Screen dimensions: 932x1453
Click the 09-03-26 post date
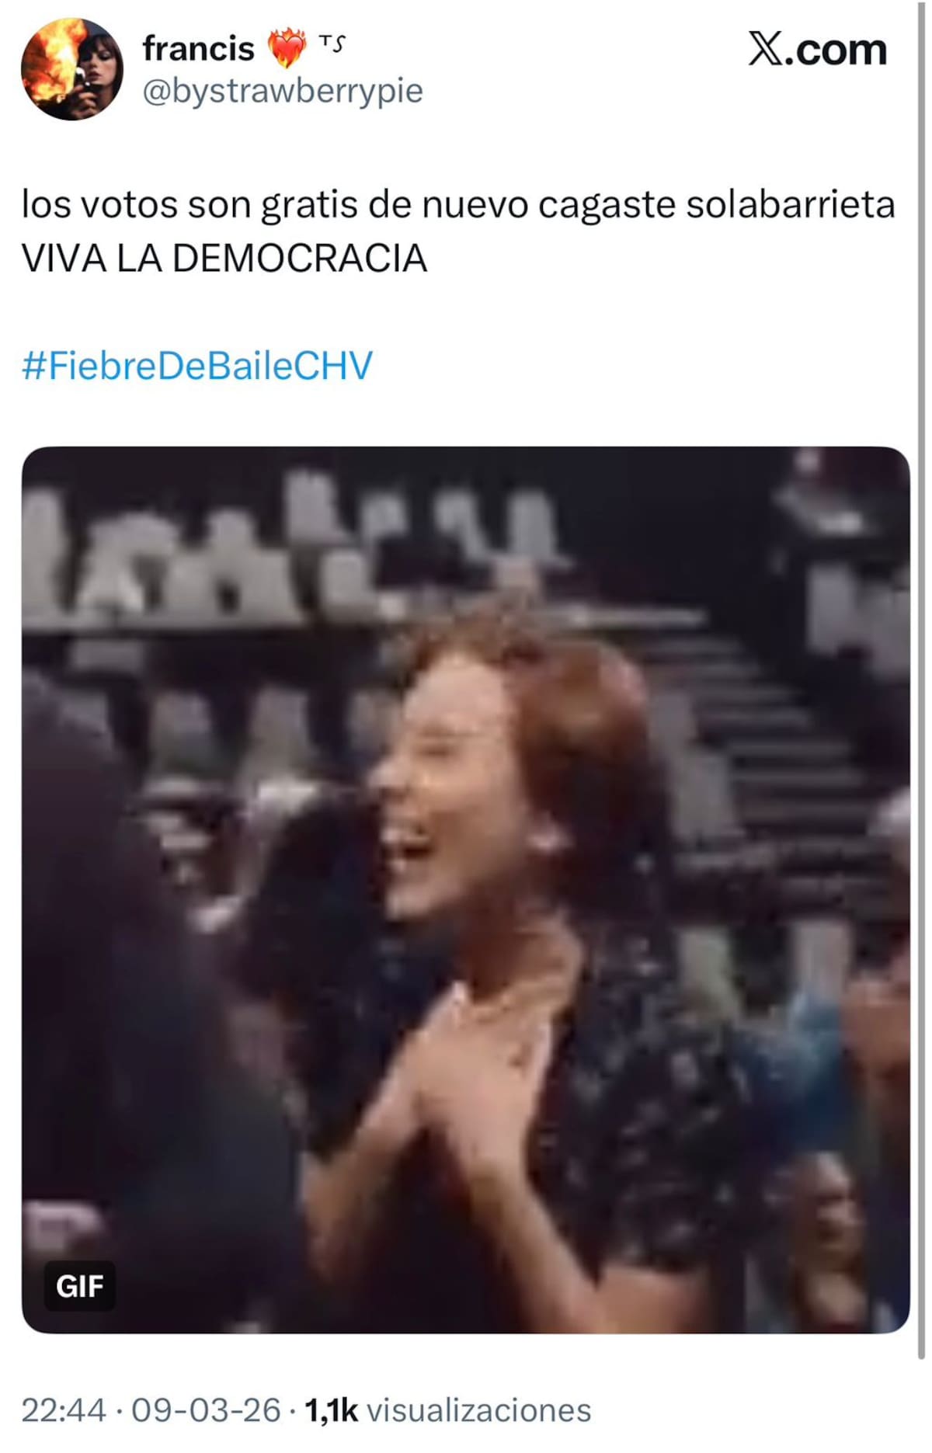pos(206,1410)
